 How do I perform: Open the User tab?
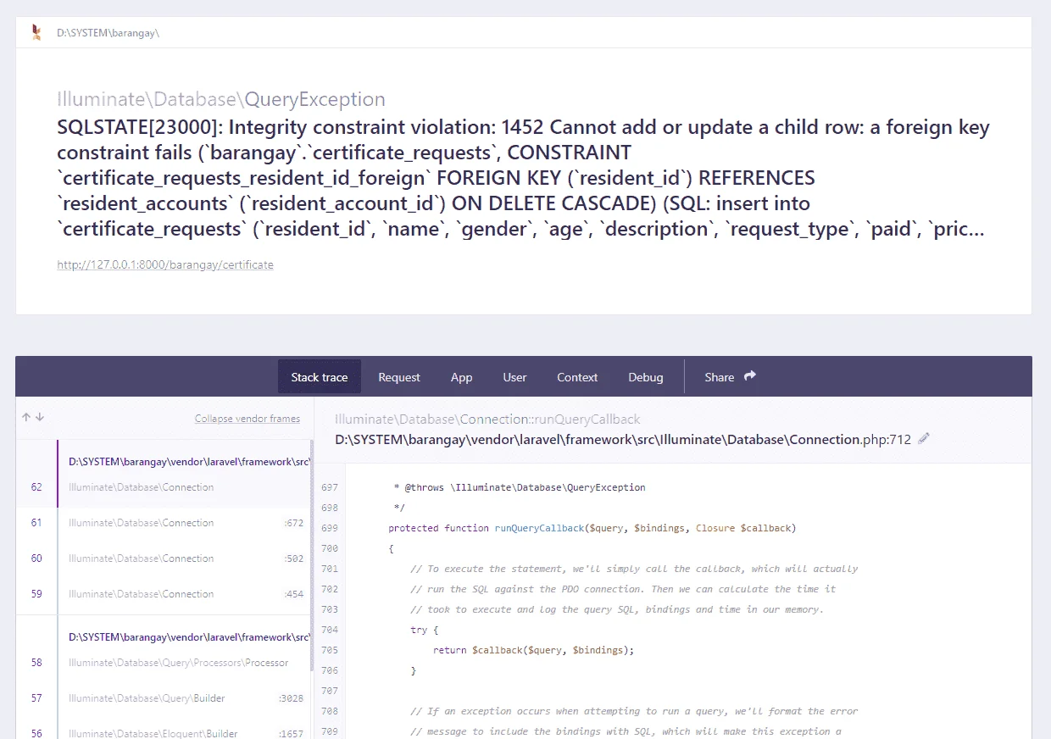514,377
